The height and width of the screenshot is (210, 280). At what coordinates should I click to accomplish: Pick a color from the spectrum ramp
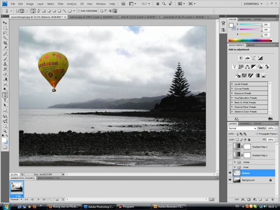tap(250, 40)
